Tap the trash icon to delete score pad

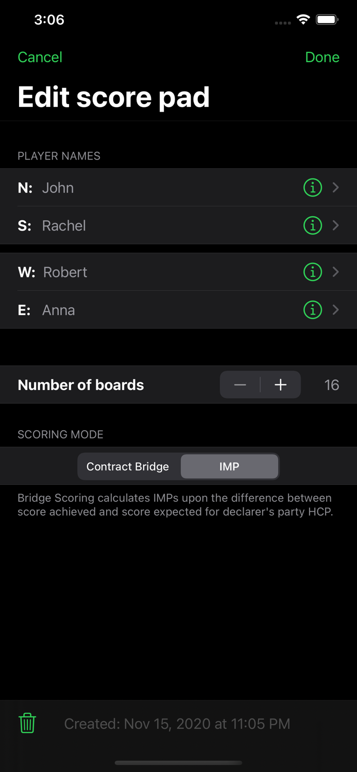coord(27,723)
